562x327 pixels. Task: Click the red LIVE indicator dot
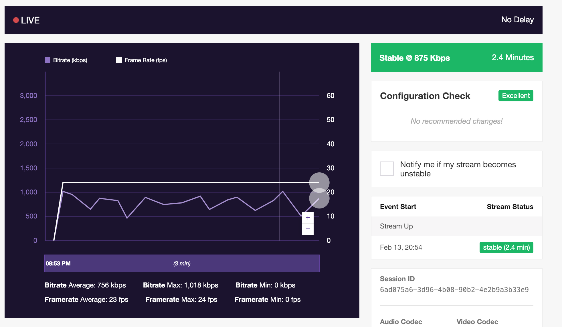coord(16,20)
